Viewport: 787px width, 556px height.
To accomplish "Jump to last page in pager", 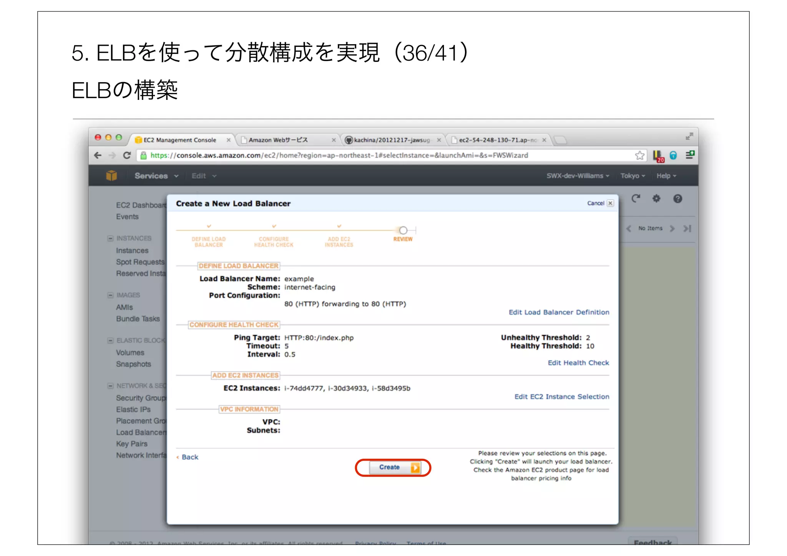I will coord(687,229).
